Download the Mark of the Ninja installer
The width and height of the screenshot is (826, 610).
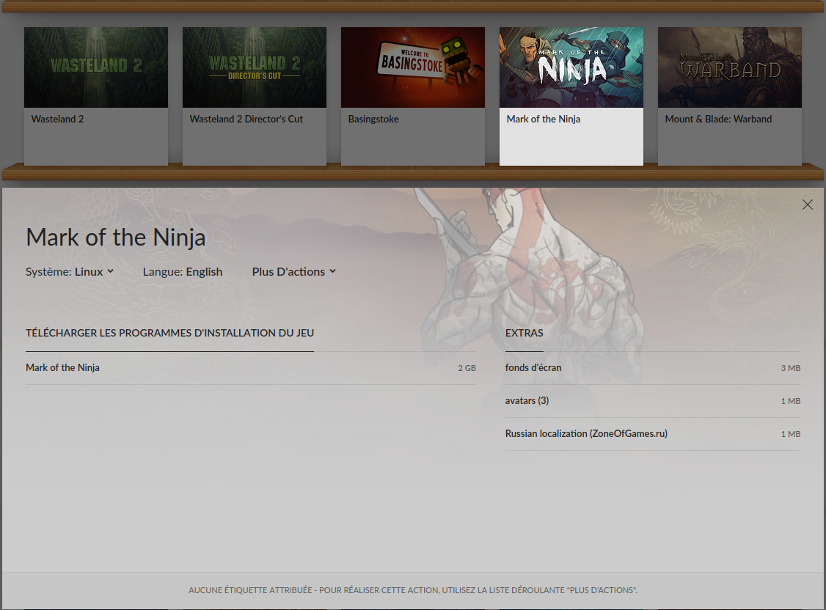(x=251, y=368)
